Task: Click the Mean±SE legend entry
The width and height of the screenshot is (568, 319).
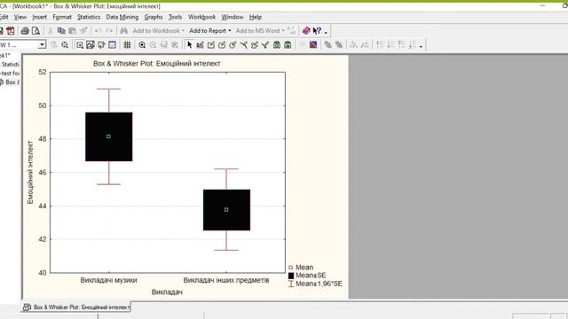Action: tap(307, 276)
